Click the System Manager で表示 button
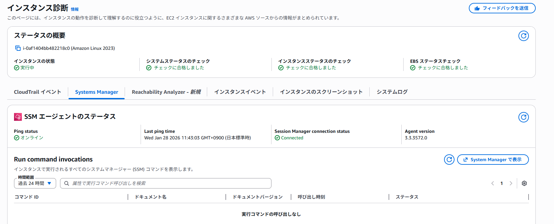The width and height of the screenshot is (554, 224). (x=493, y=160)
